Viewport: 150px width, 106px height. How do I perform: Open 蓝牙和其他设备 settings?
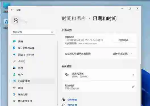[x=33, y=48]
